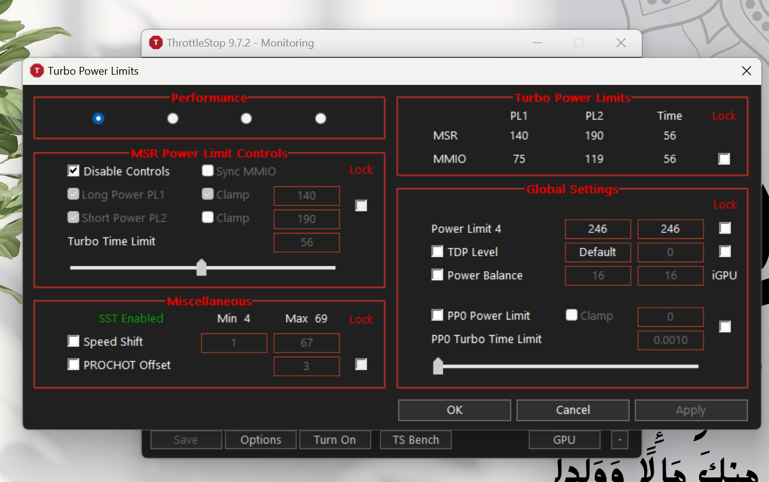The height and width of the screenshot is (482, 769).
Task: Click the SST Enabled status text
Action: click(131, 318)
